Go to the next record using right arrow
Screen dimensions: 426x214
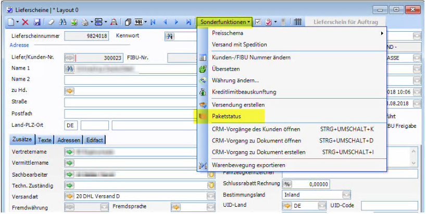177,22
